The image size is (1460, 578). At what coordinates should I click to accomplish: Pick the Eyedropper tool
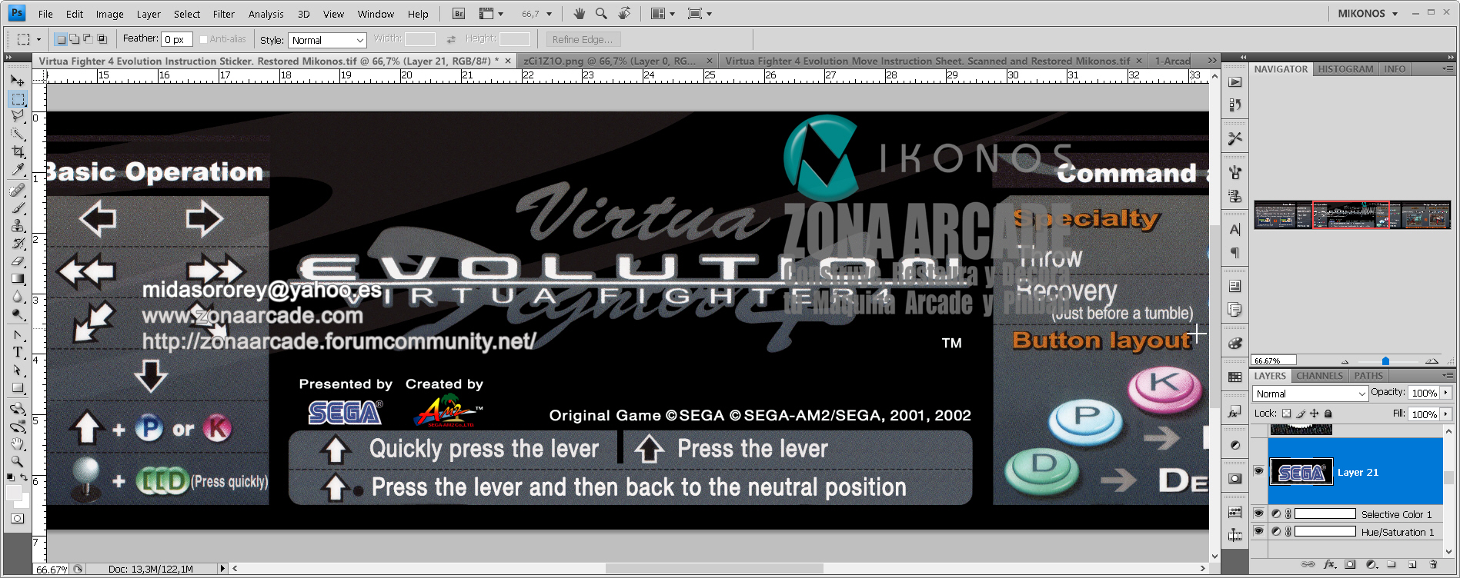[x=18, y=170]
